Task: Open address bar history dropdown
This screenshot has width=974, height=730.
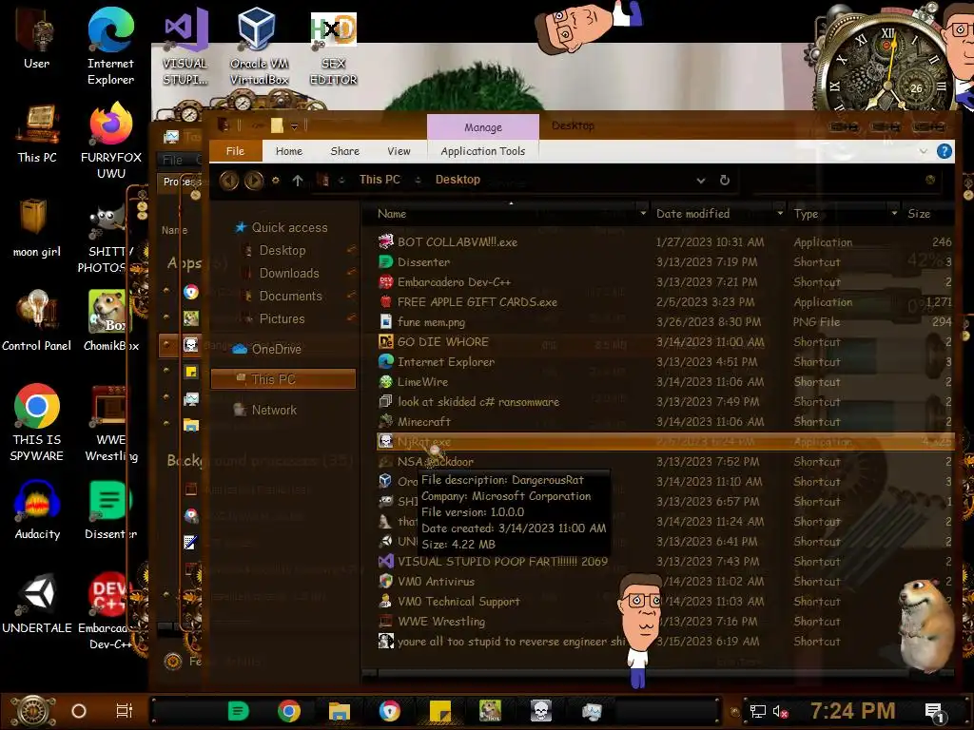Action: 701,181
